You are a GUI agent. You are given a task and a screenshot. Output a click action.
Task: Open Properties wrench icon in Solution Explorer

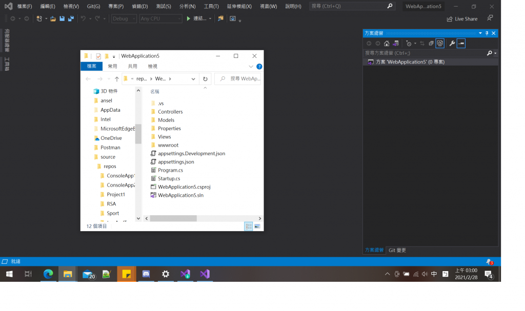[x=452, y=44]
